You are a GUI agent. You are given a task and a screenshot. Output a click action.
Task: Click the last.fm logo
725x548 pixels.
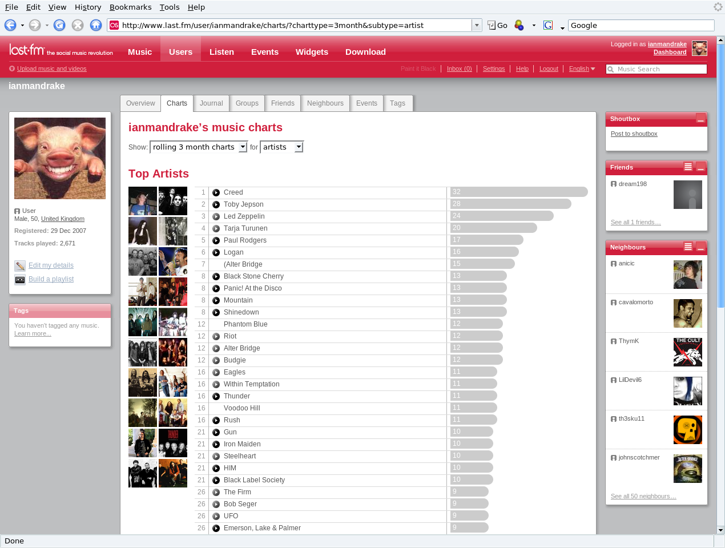coord(27,50)
